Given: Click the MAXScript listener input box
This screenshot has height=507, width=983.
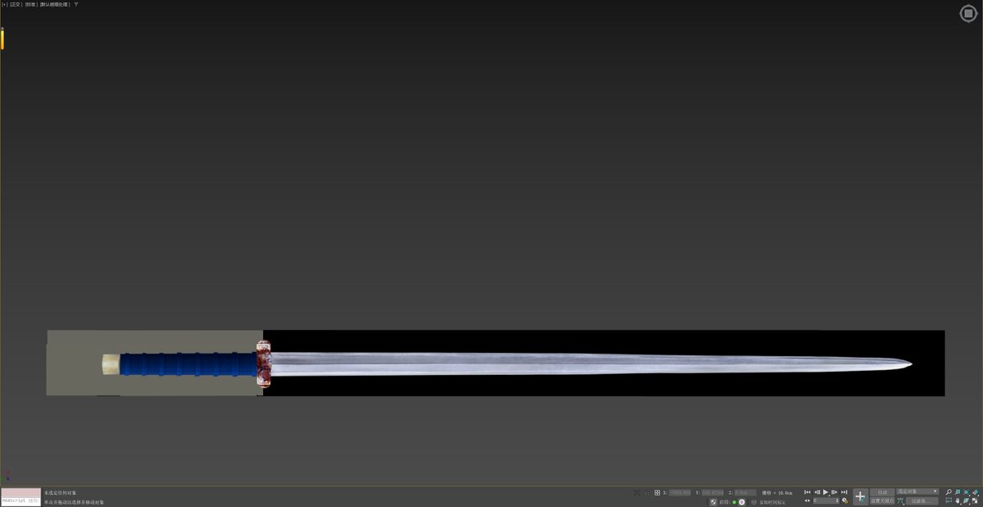Looking at the screenshot, I should click(20, 501).
